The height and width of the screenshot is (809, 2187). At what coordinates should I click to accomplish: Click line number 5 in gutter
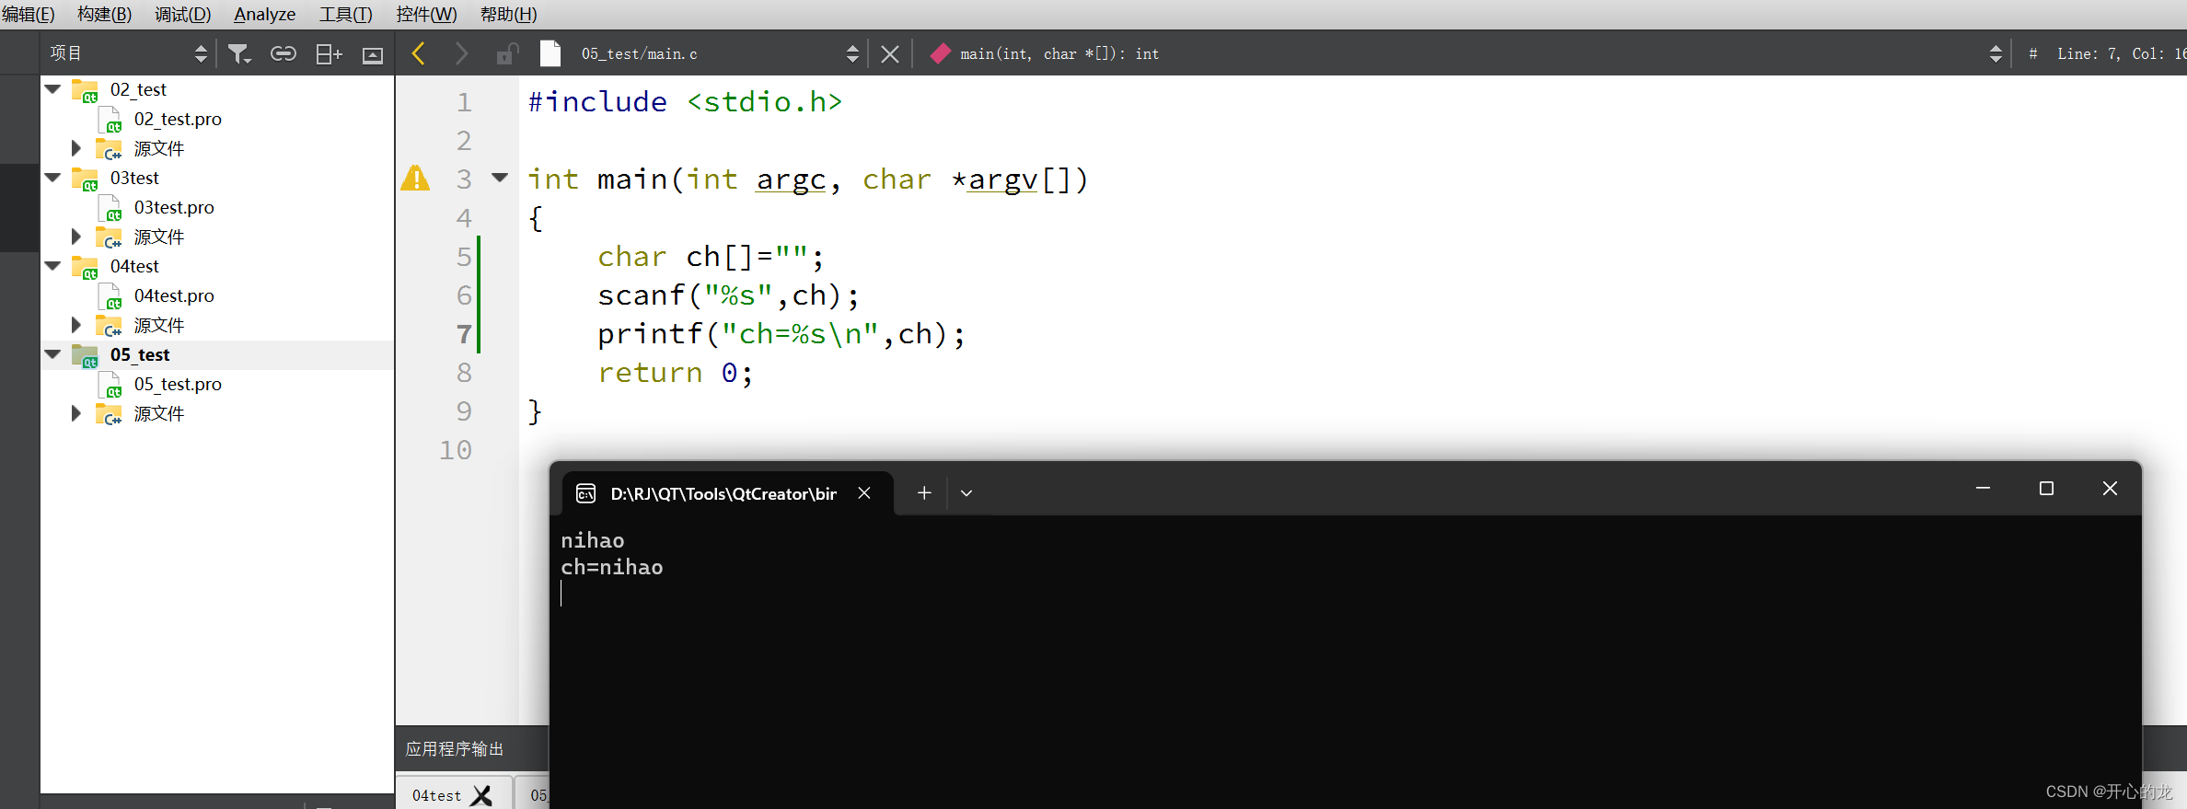(x=464, y=256)
